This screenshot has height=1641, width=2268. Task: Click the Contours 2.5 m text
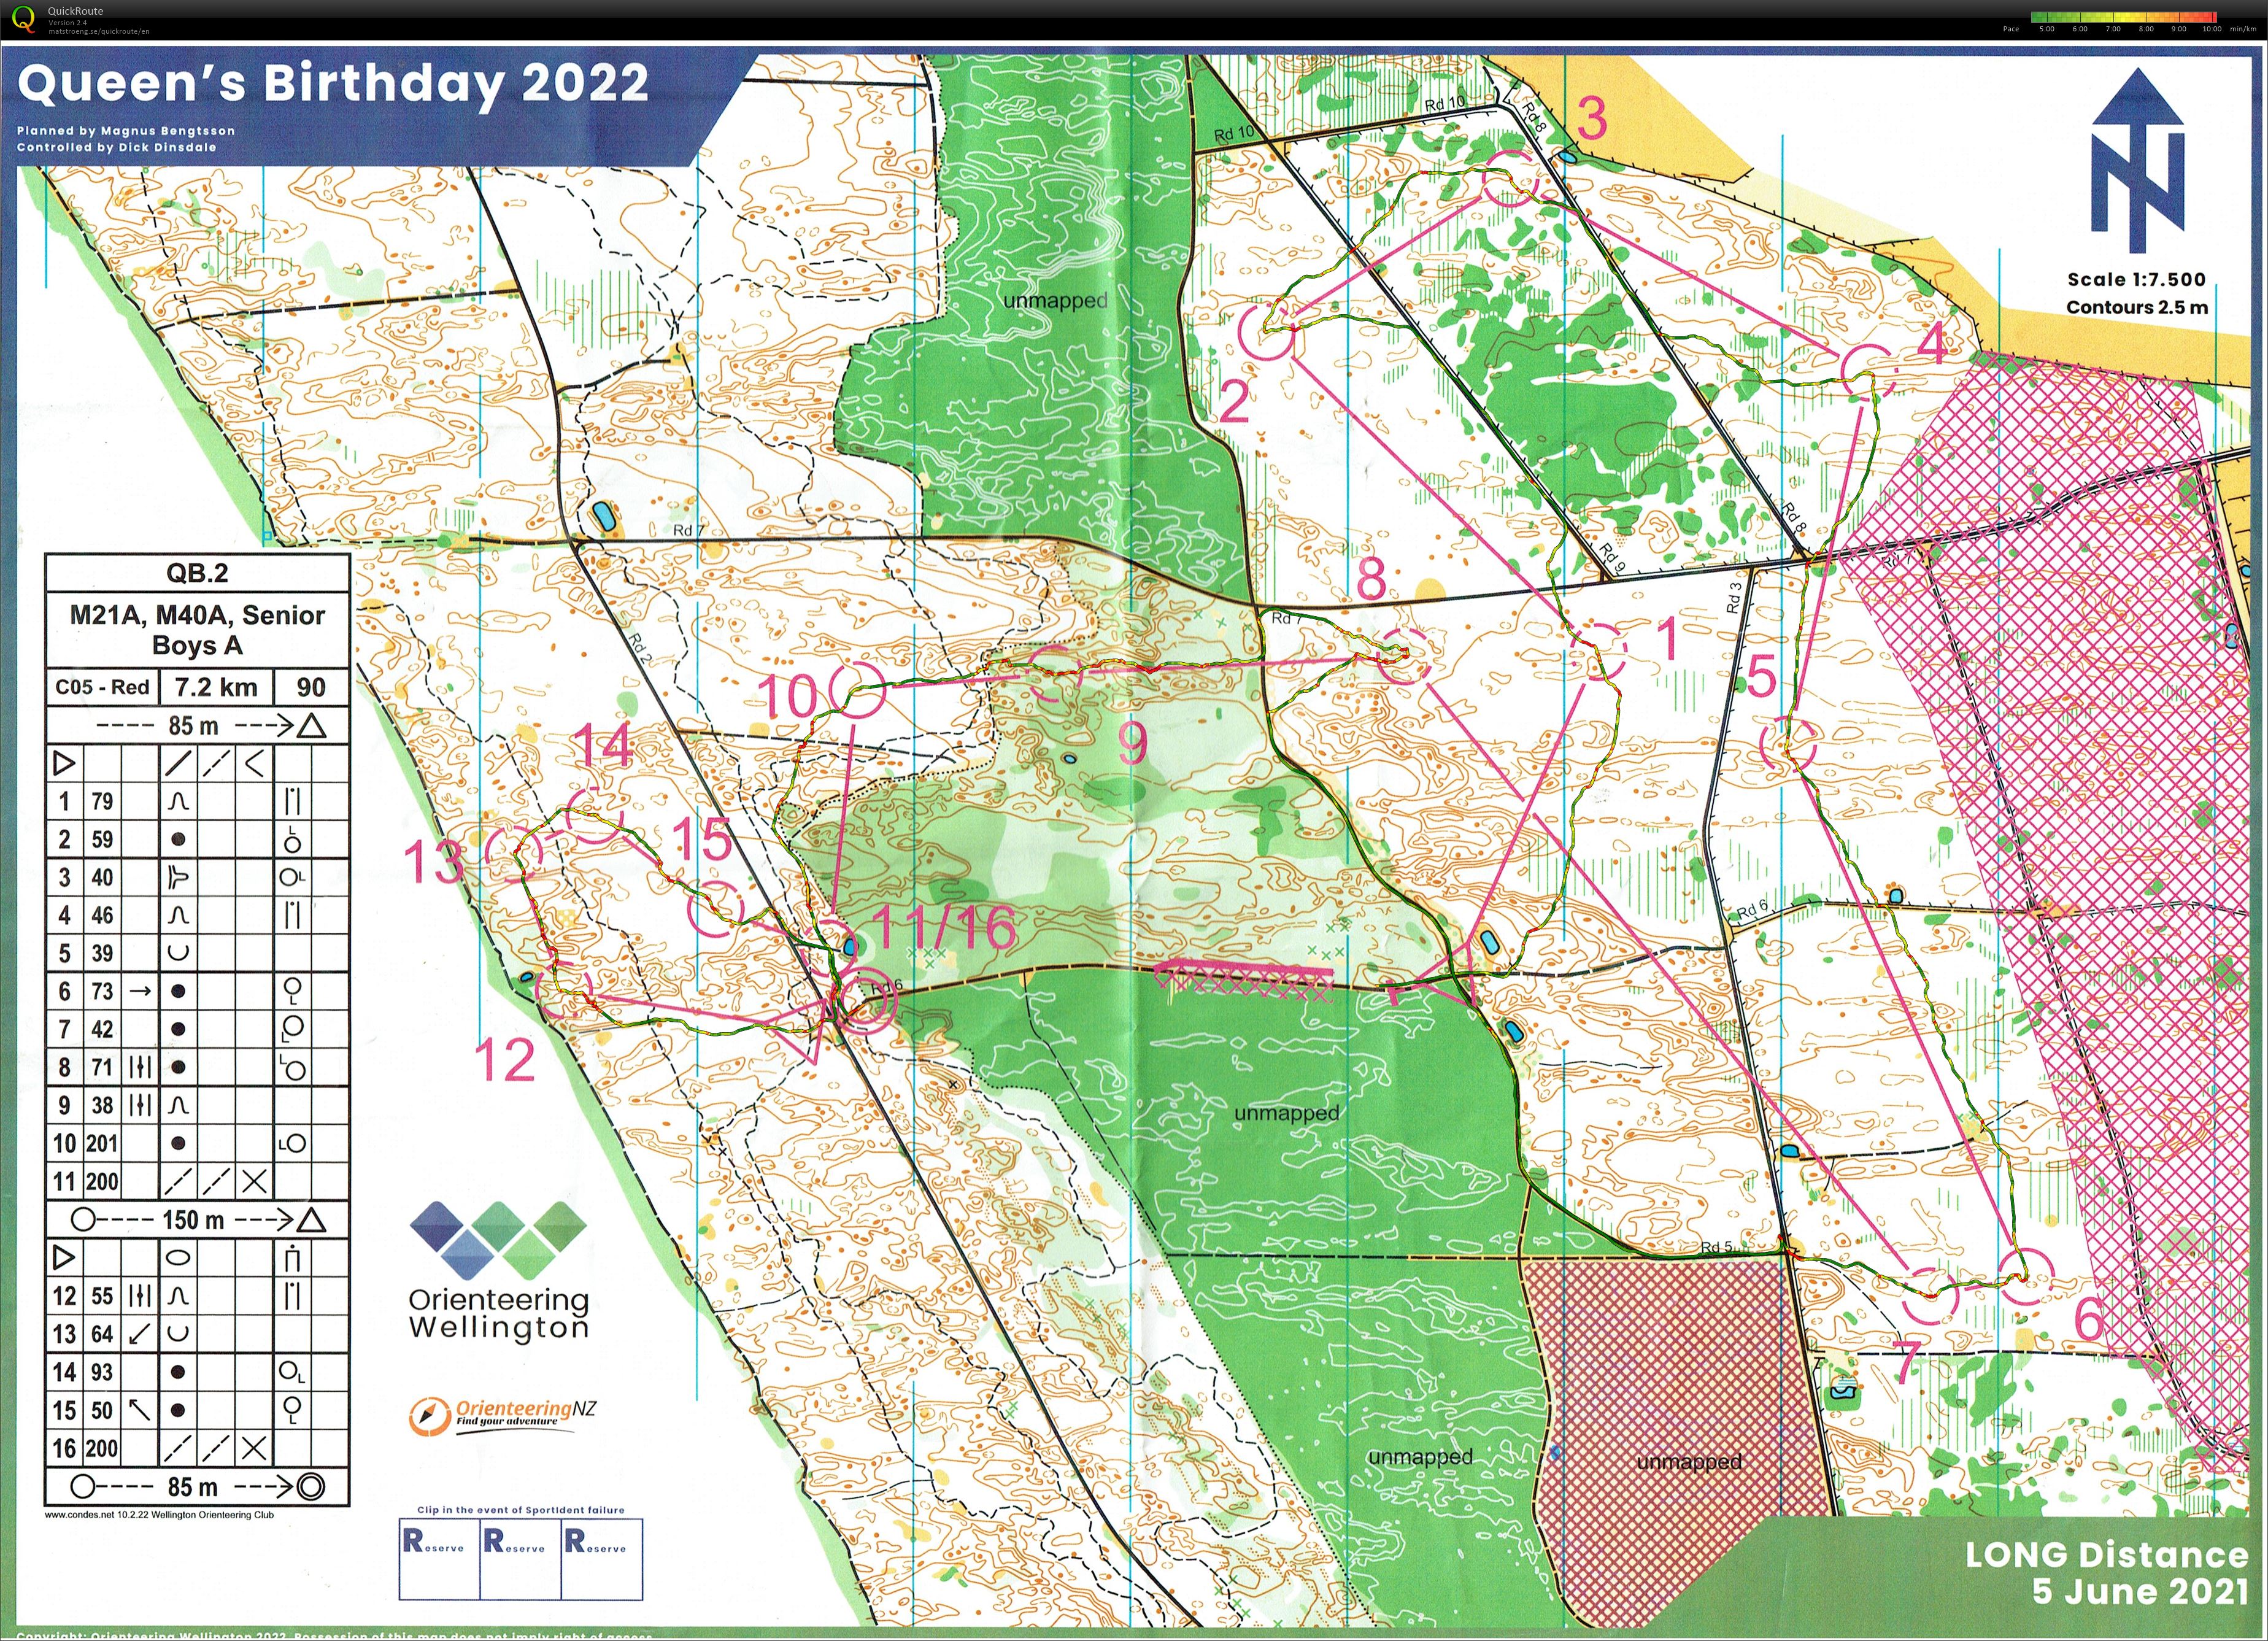click(2137, 307)
